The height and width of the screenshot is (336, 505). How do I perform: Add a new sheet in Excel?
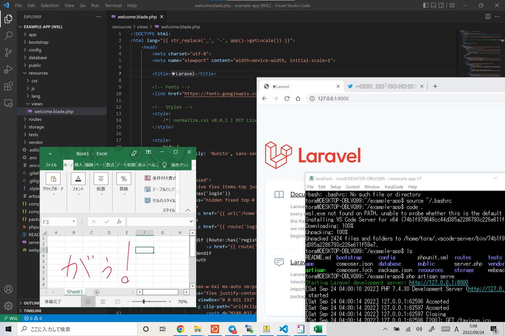(96, 292)
